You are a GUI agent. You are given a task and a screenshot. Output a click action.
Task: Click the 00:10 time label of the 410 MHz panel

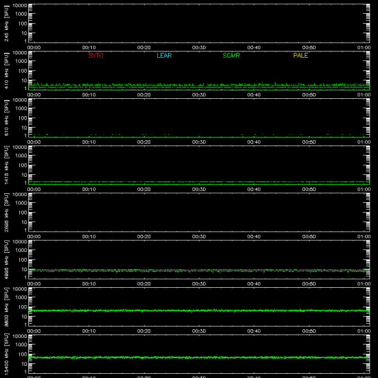click(89, 95)
